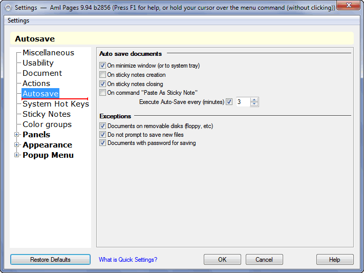Toggle the Execute Auto-Save every minutes checkbox
The width and height of the screenshot is (364, 273).
(229, 102)
